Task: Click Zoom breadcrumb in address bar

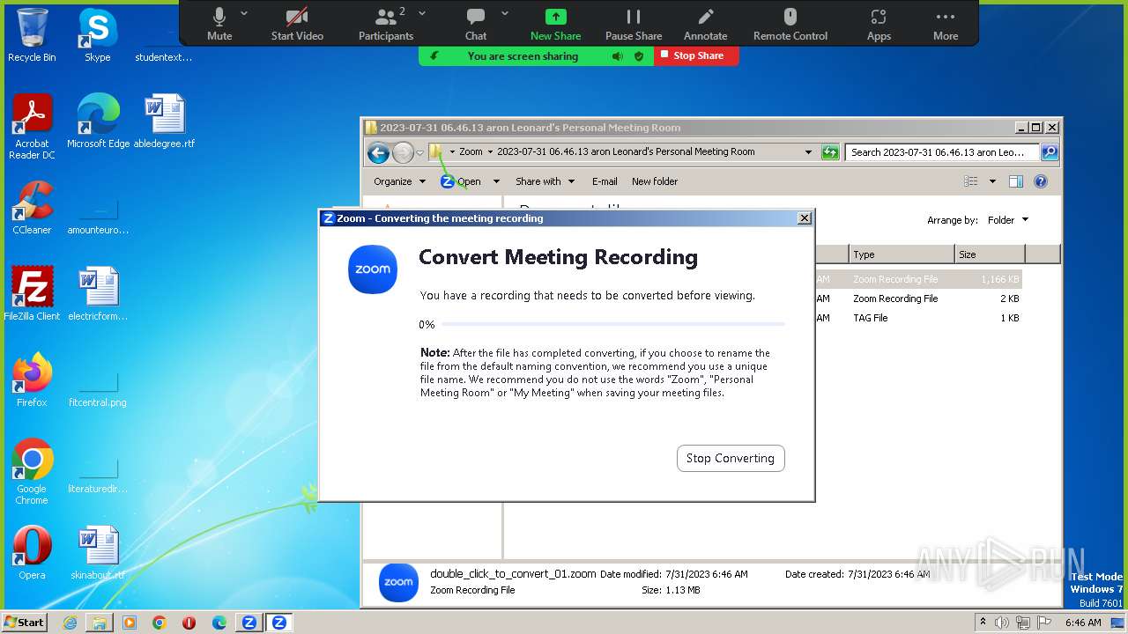Action: point(471,151)
